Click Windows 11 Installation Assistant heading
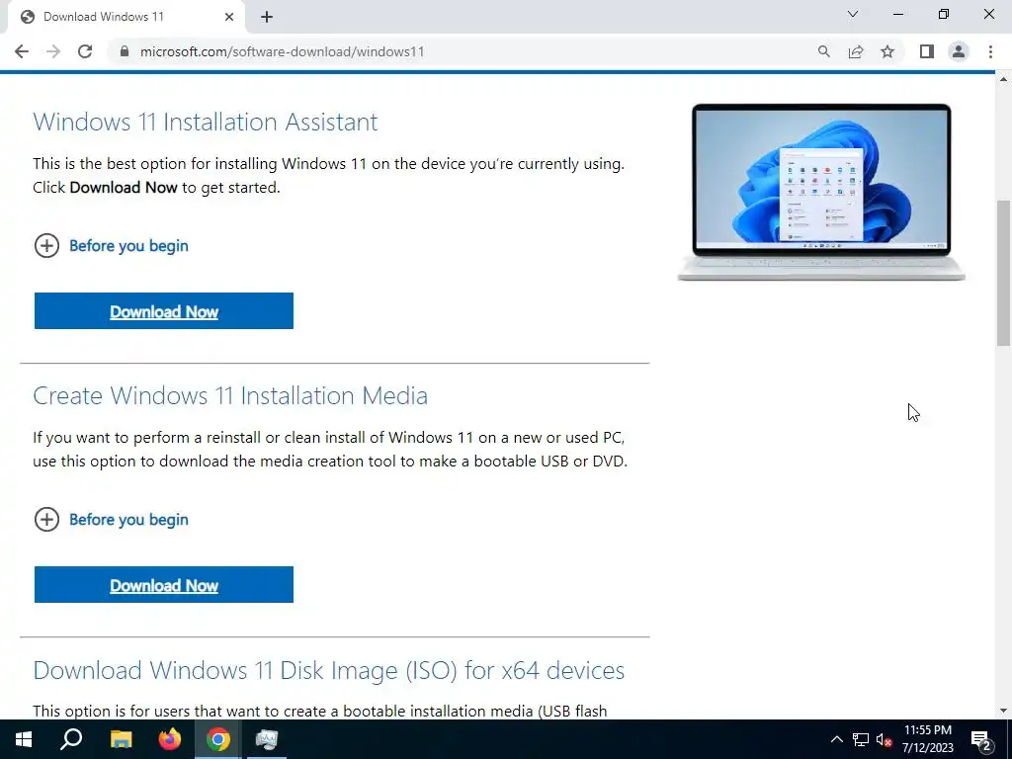The image size is (1012, 759). [x=206, y=122]
